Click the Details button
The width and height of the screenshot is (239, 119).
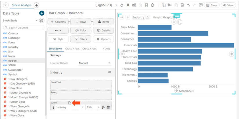(x=103, y=30)
